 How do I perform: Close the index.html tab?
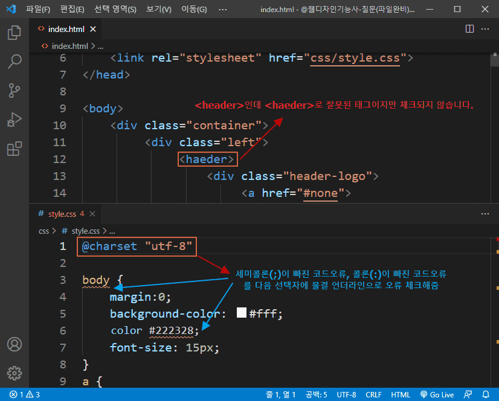tap(93, 29)
